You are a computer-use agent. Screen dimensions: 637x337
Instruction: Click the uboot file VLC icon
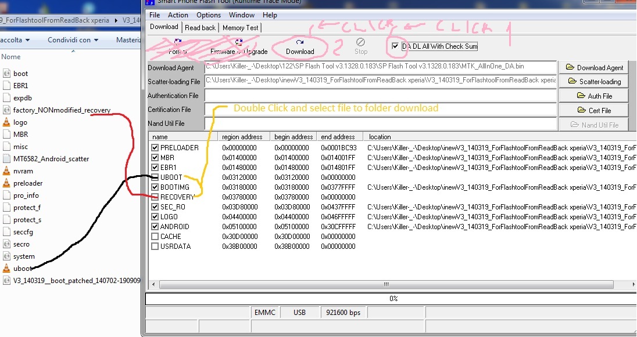tap(6, 268)
